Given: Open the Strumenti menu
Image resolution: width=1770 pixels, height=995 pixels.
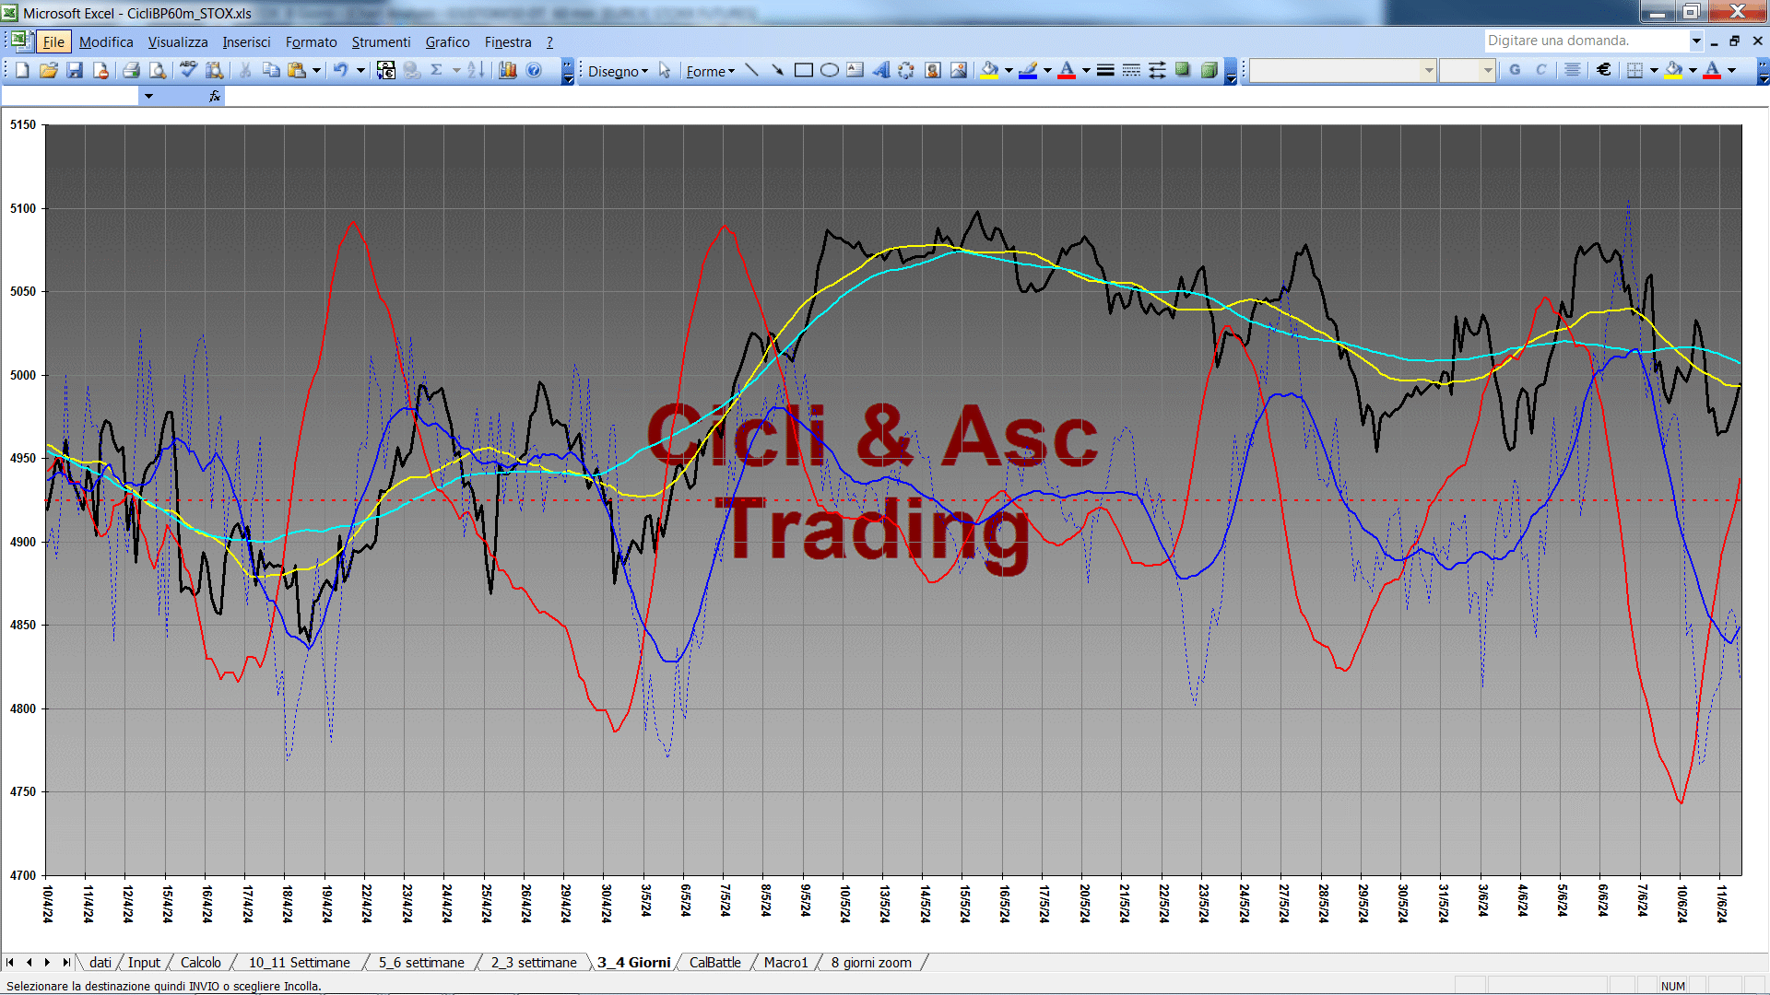Looking at the screenshot, I should [381, 42].
